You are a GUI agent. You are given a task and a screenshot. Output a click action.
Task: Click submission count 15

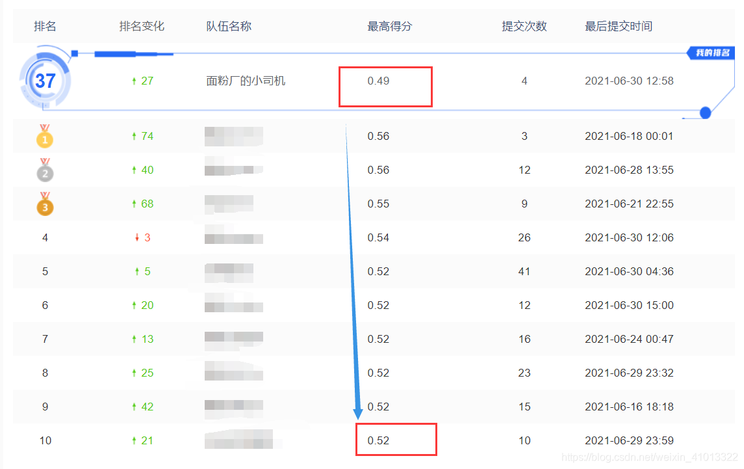524,407
